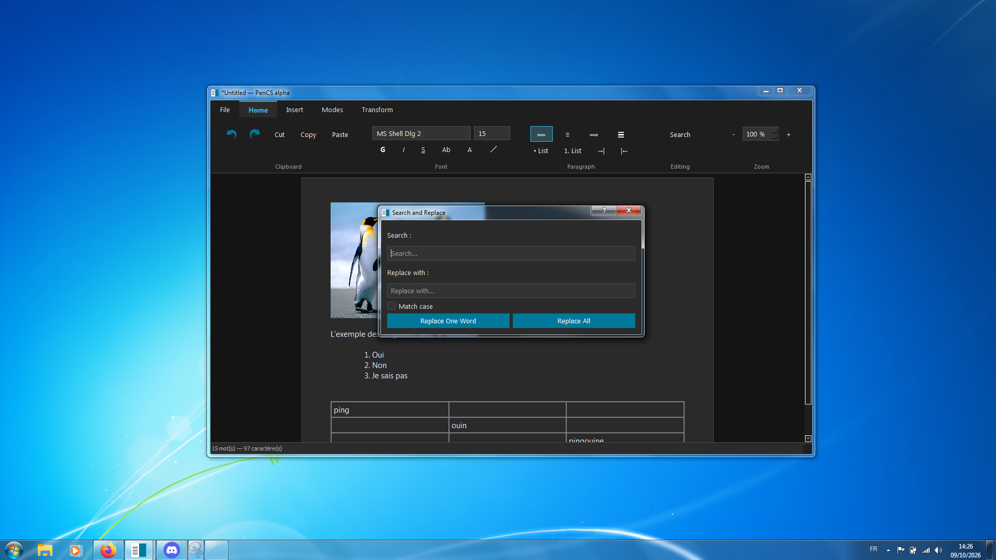Select the Home ribbon tab
The height and width of the screenshot is (560, 996).
[x=258, y=110]
